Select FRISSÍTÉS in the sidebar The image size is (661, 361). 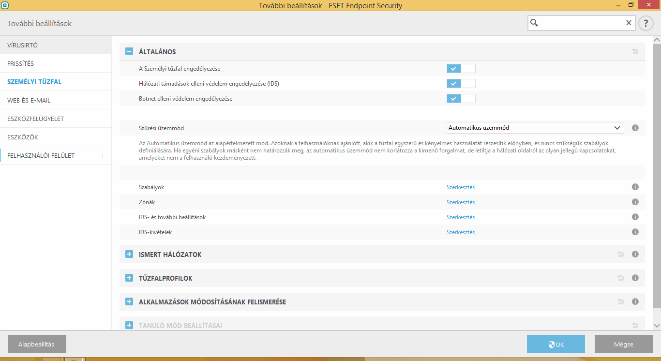[x=56, y=63]
